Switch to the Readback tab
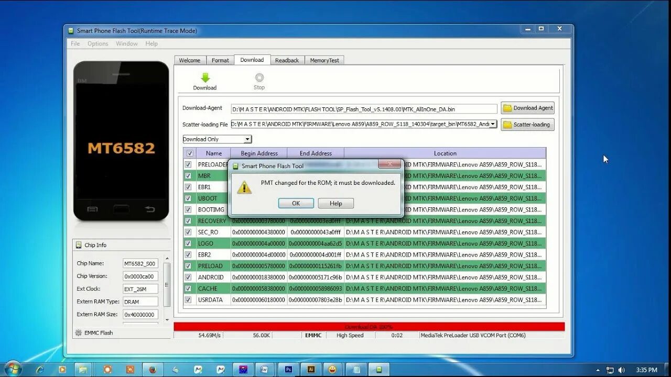 click(x=287, y=60)
